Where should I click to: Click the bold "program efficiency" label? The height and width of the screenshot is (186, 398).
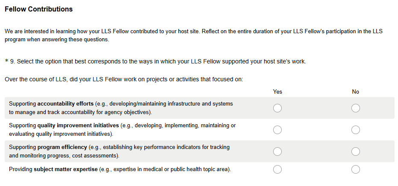coord(62,147)
